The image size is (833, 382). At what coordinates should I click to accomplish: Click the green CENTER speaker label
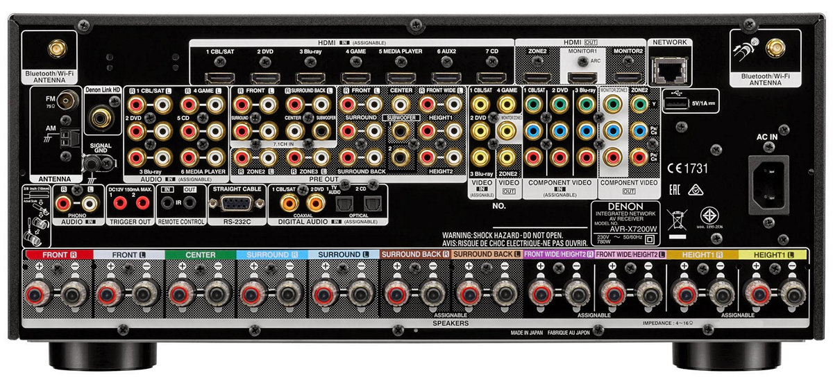click(x=200, y=255)
